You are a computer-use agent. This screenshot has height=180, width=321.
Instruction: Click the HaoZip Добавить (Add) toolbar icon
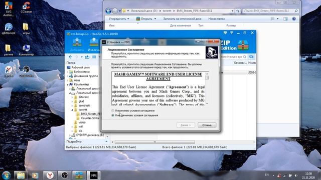(77, 44)
